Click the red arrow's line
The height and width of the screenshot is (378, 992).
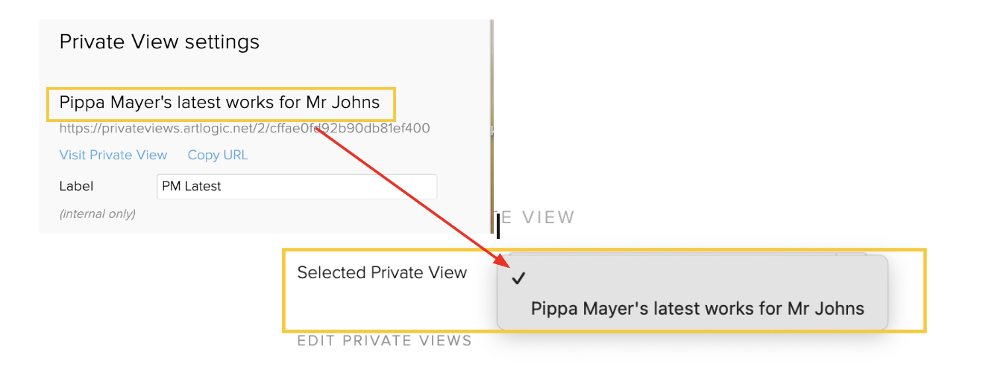(410, 196)
